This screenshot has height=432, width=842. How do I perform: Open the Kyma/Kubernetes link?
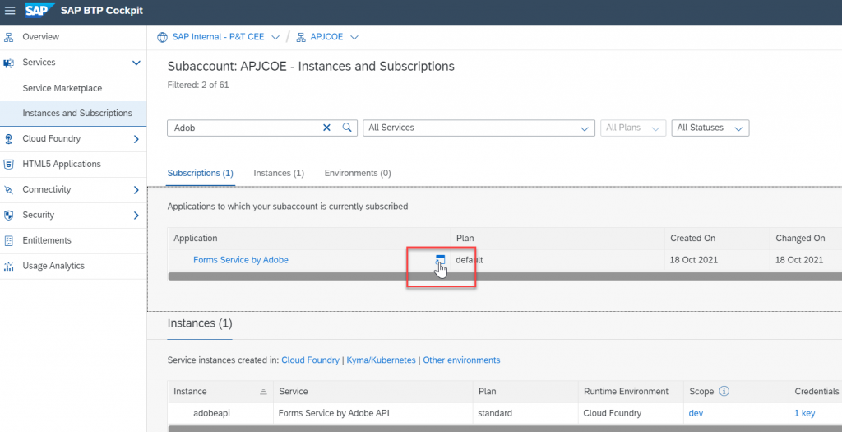click(x=381, y=360)
